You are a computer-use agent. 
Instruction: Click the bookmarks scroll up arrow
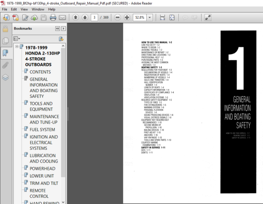(x=63, y=46)
